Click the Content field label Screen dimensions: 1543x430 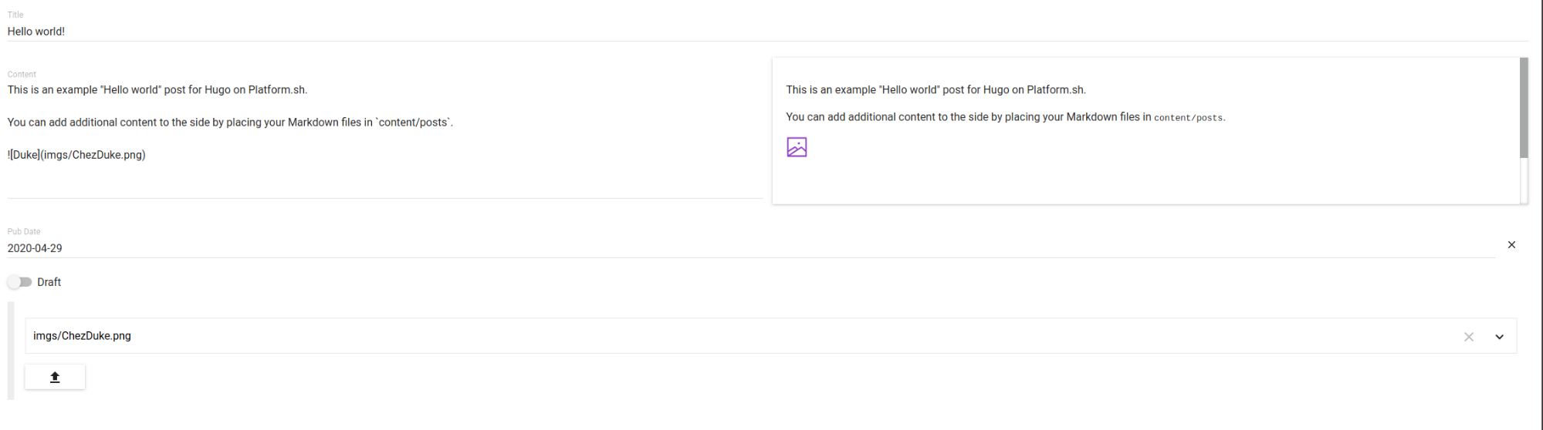pyautogui.click(x=22, y=75)
